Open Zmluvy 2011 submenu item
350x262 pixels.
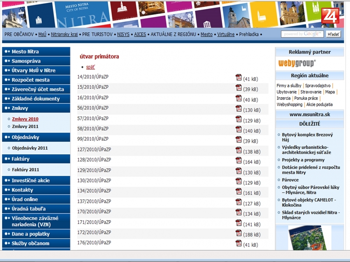click(25, 127)
